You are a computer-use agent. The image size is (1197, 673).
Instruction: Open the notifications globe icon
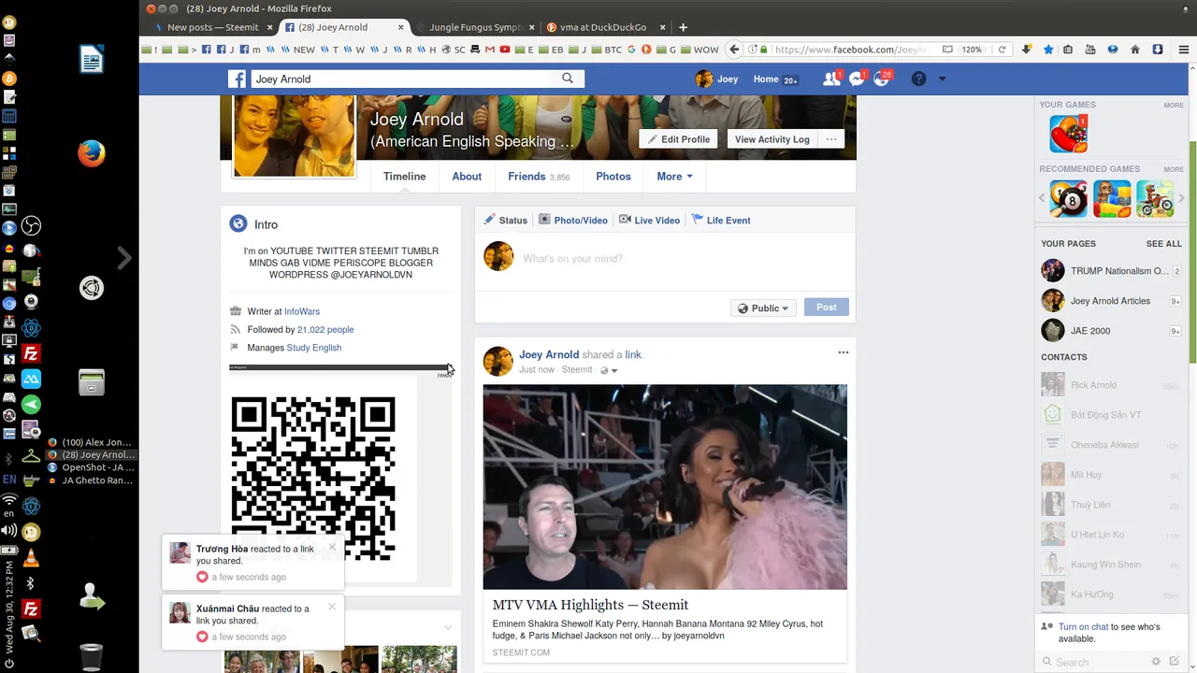point(881,79)
